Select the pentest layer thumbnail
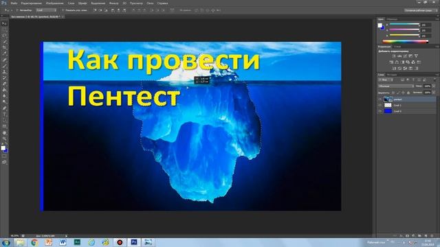Viewport: 440px width, 247px height. pyautogui.click(x=388, y=99)
